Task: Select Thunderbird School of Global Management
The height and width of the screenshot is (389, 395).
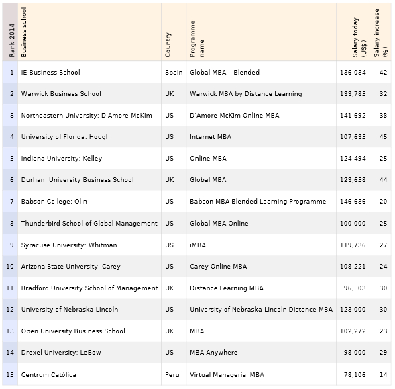Action: tap(89, 224)
